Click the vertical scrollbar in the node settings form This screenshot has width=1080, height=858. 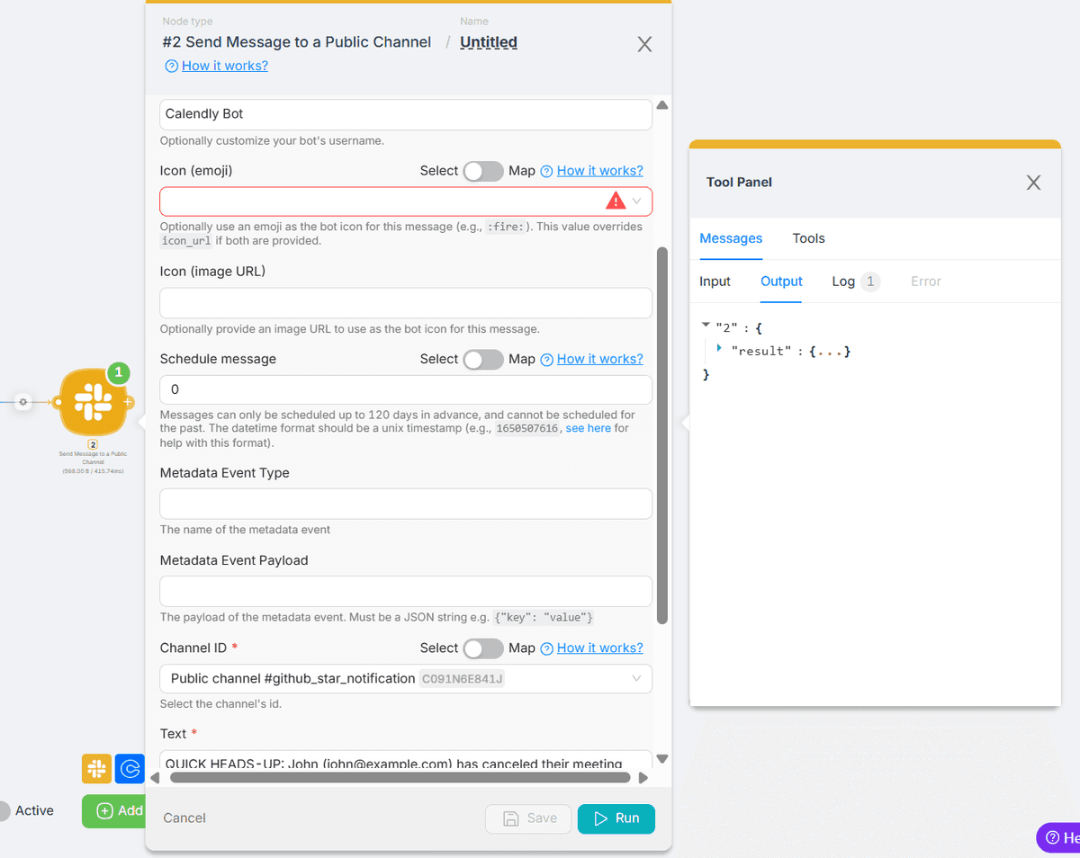point(662,432)
